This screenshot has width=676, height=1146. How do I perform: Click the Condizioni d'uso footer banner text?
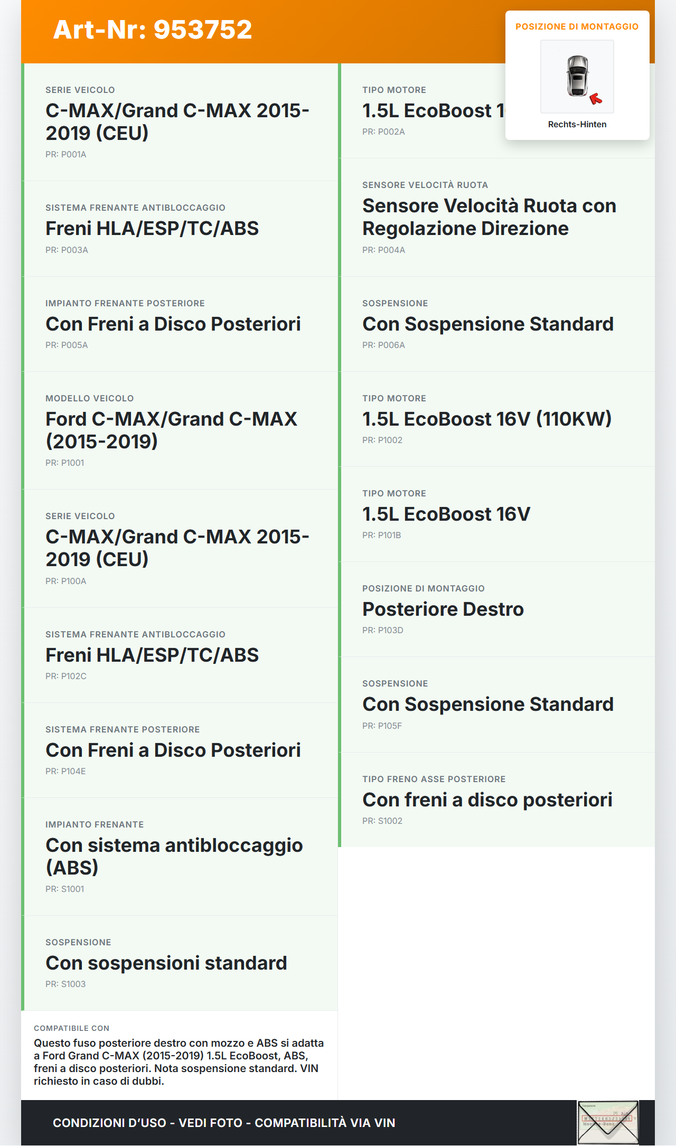click(x=224, y=1123)
